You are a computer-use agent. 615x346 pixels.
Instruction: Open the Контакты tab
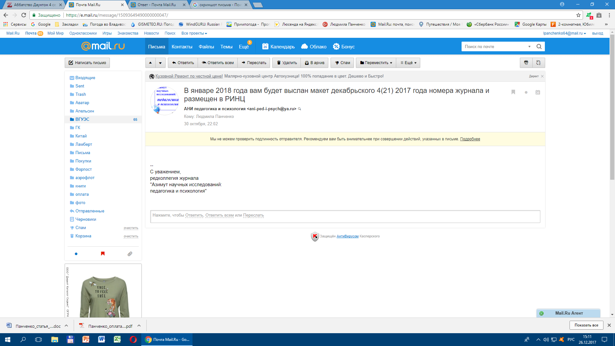182,47
